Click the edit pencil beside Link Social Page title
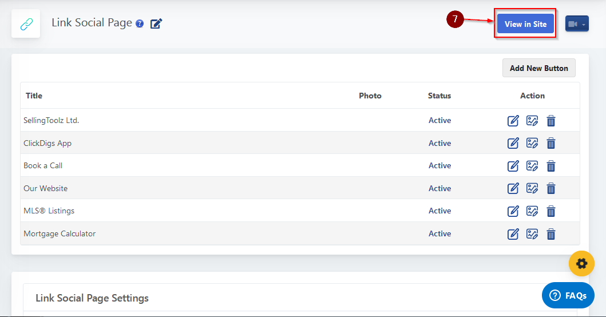The width and height of the screenshot is (606, 317). (x=156, y=23)
